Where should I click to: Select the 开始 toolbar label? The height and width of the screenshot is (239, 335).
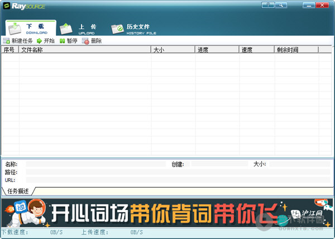click(x=49, y=41)
